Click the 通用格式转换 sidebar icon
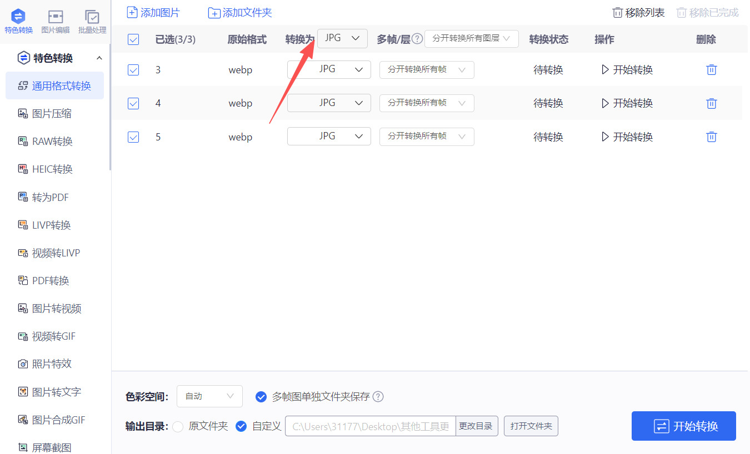This screenshot has height=454, width=750. [x=23, y=85]
